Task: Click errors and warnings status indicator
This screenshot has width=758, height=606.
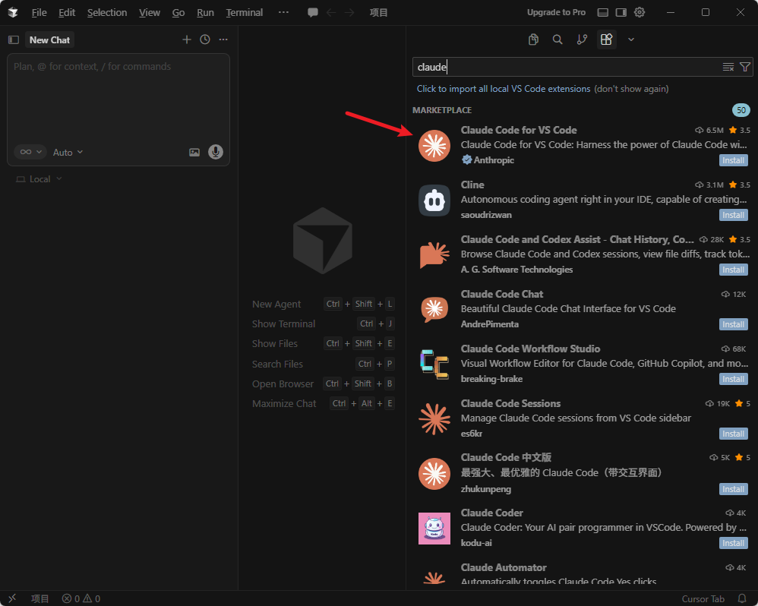Action: point(81,598)
